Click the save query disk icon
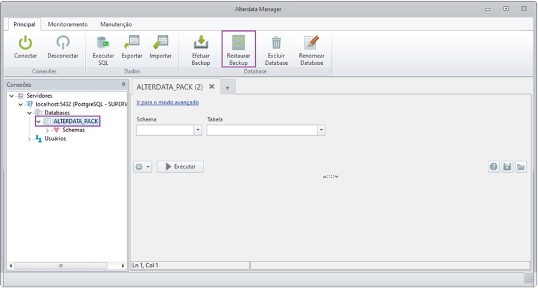538x288 pixels. point(507,167)
